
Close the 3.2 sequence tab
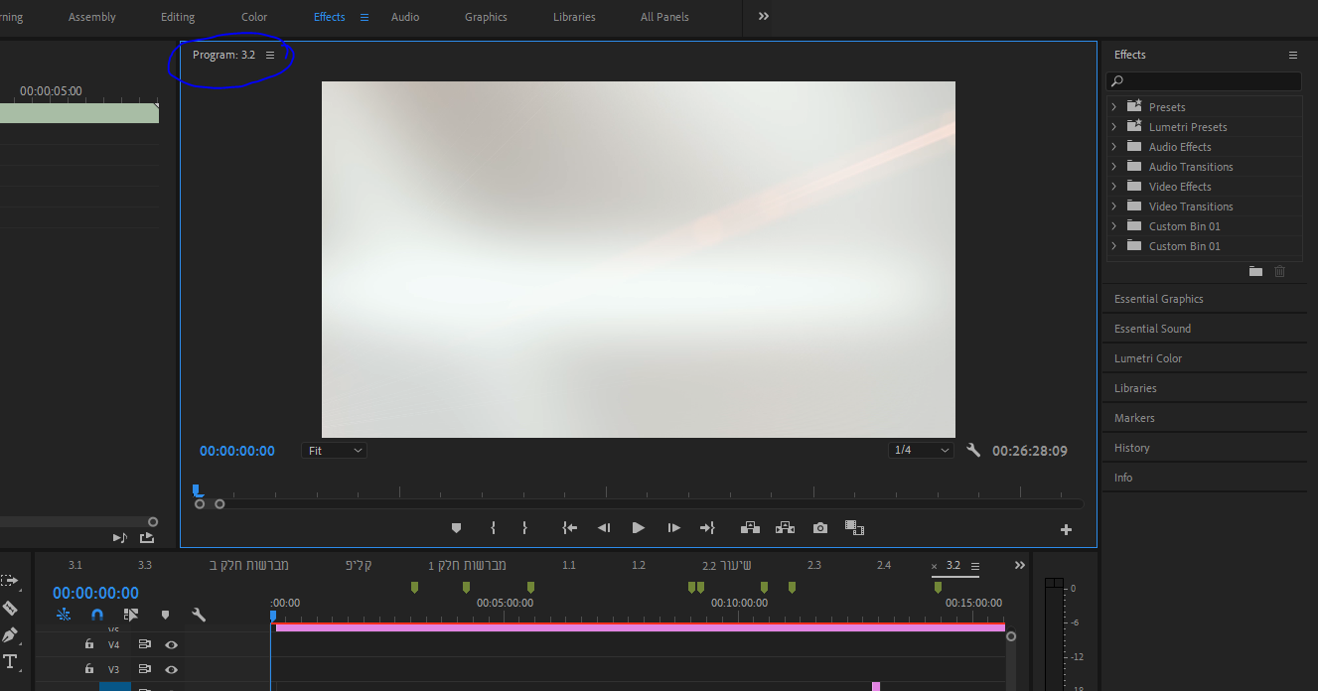[x=934, y=567]
